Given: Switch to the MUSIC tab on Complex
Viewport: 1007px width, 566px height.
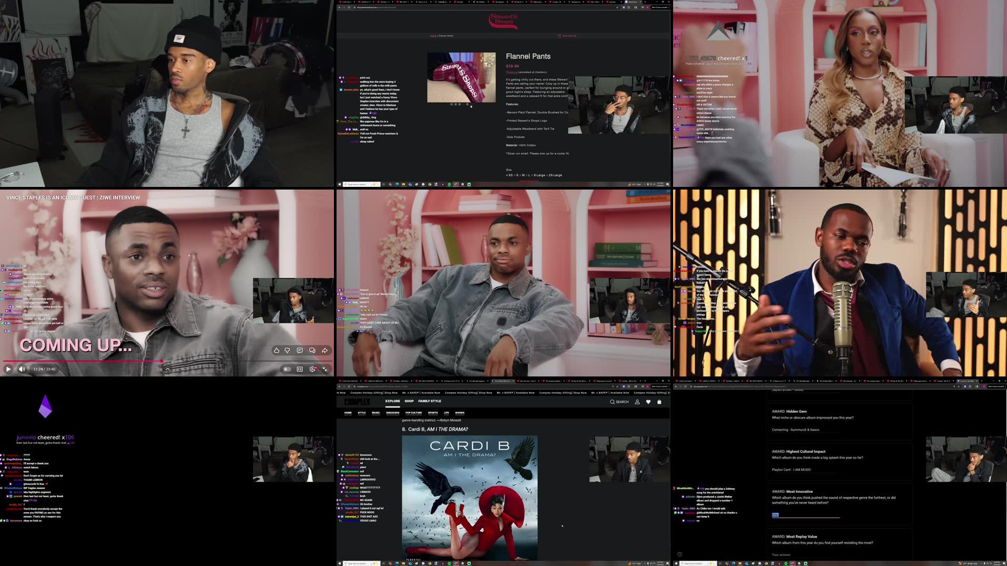Looking at the screenshot, I should [x=376, y=412].
